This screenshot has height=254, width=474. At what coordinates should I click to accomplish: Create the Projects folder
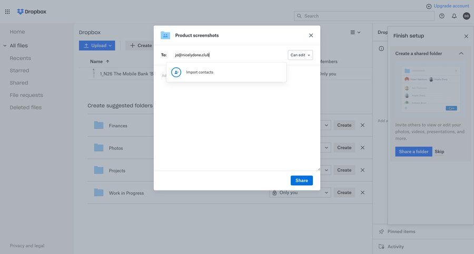344,170
